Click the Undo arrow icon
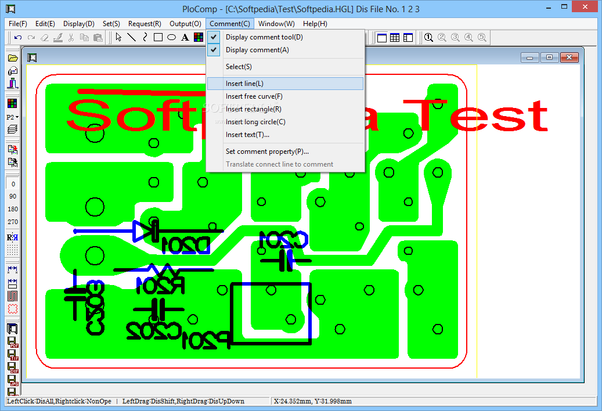 pos(18,38)
